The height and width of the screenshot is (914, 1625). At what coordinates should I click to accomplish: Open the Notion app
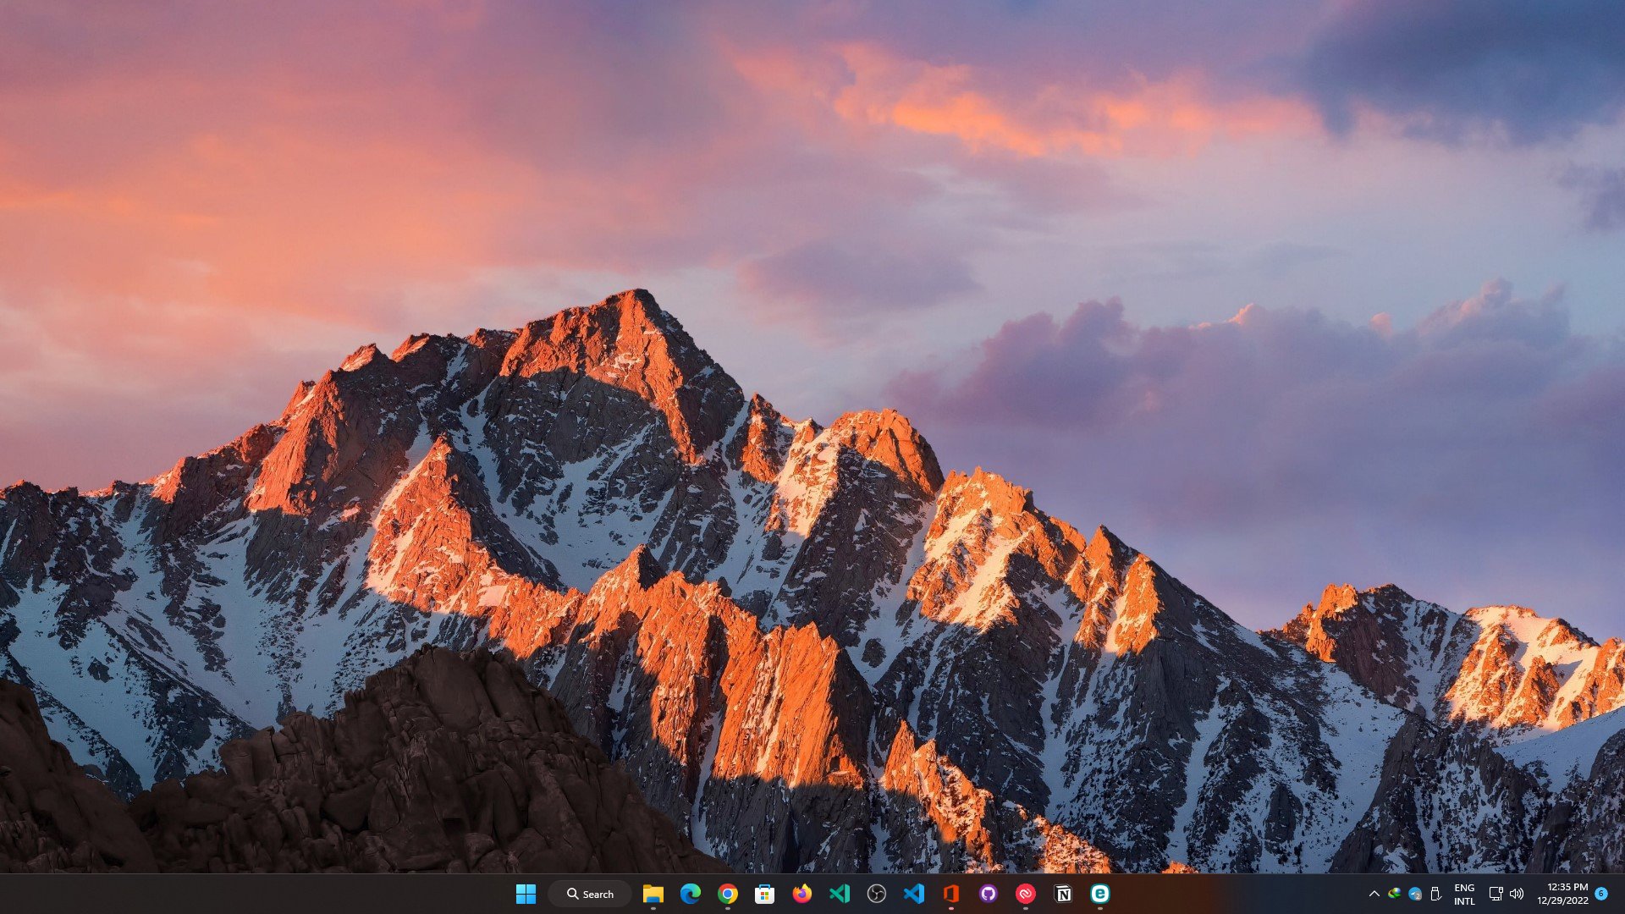[1062, 894]
